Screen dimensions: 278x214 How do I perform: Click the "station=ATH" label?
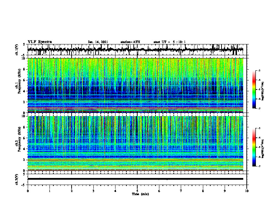coord(130,42)
